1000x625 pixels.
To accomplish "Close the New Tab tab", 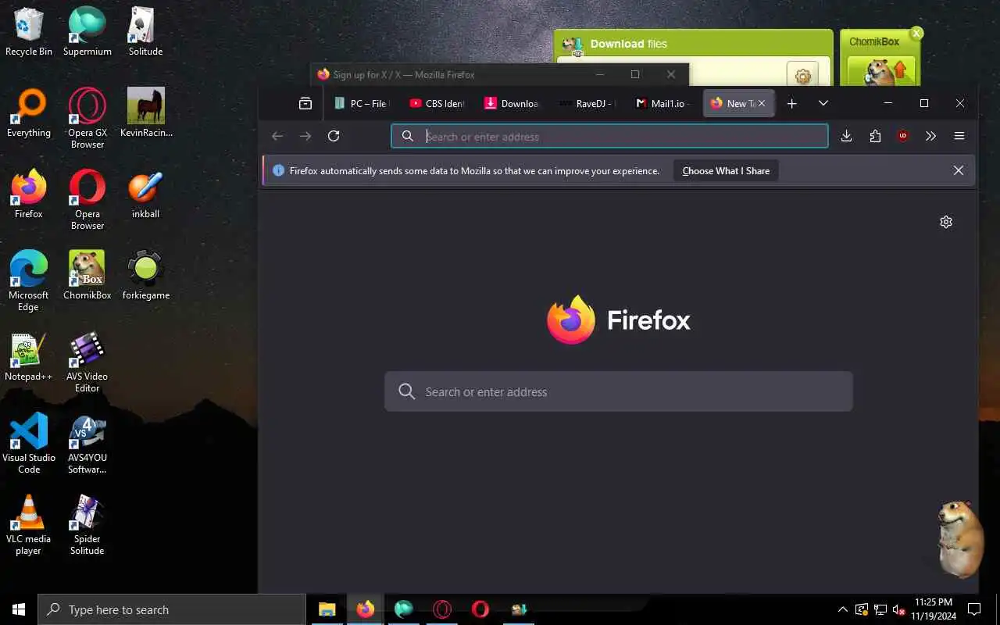I will point(762,103).
